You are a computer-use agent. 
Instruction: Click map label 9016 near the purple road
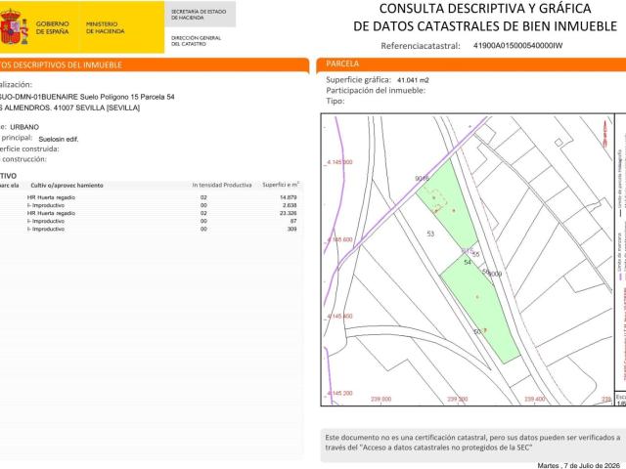(422, 178)
